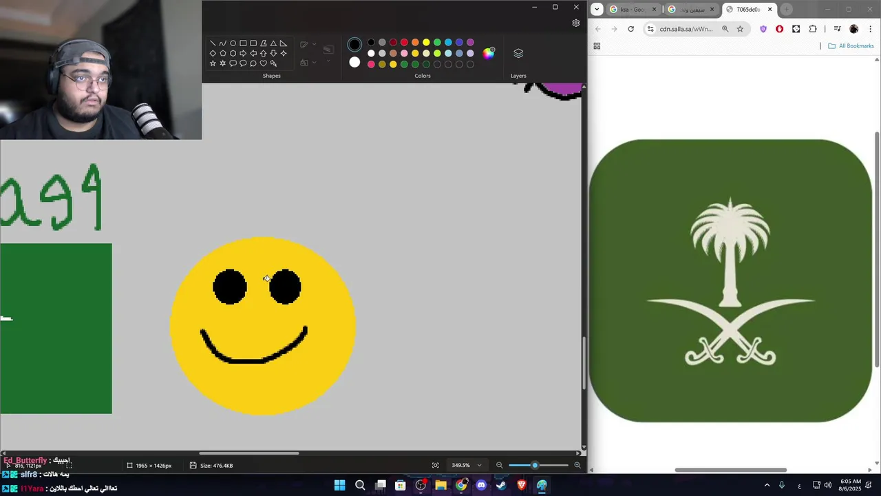This screenshot has height=496, width=881.
Task: Select the Up arrow shape
Action: (x=264, y=53)
